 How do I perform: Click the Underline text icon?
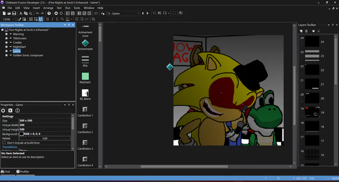point(57,19)
